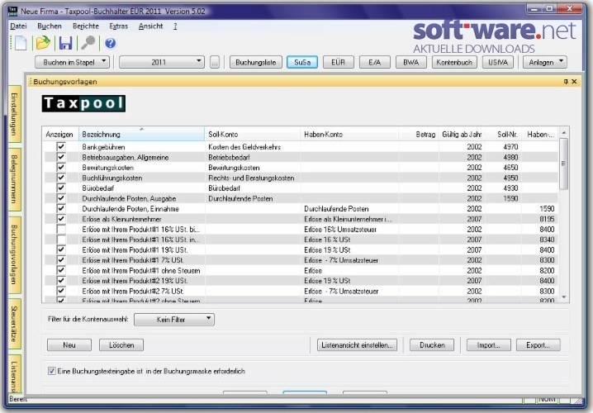The width and height of the screenshot is (593, 413).
Task: Open the Buchen menu
Action: coord(50,26)
